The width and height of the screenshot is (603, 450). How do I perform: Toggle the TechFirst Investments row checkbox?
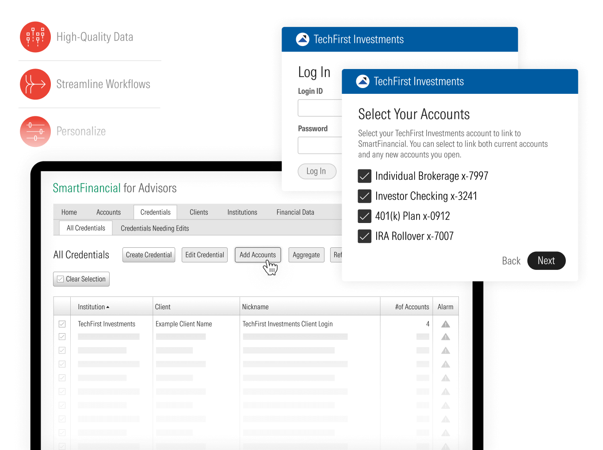click(62, 324)
